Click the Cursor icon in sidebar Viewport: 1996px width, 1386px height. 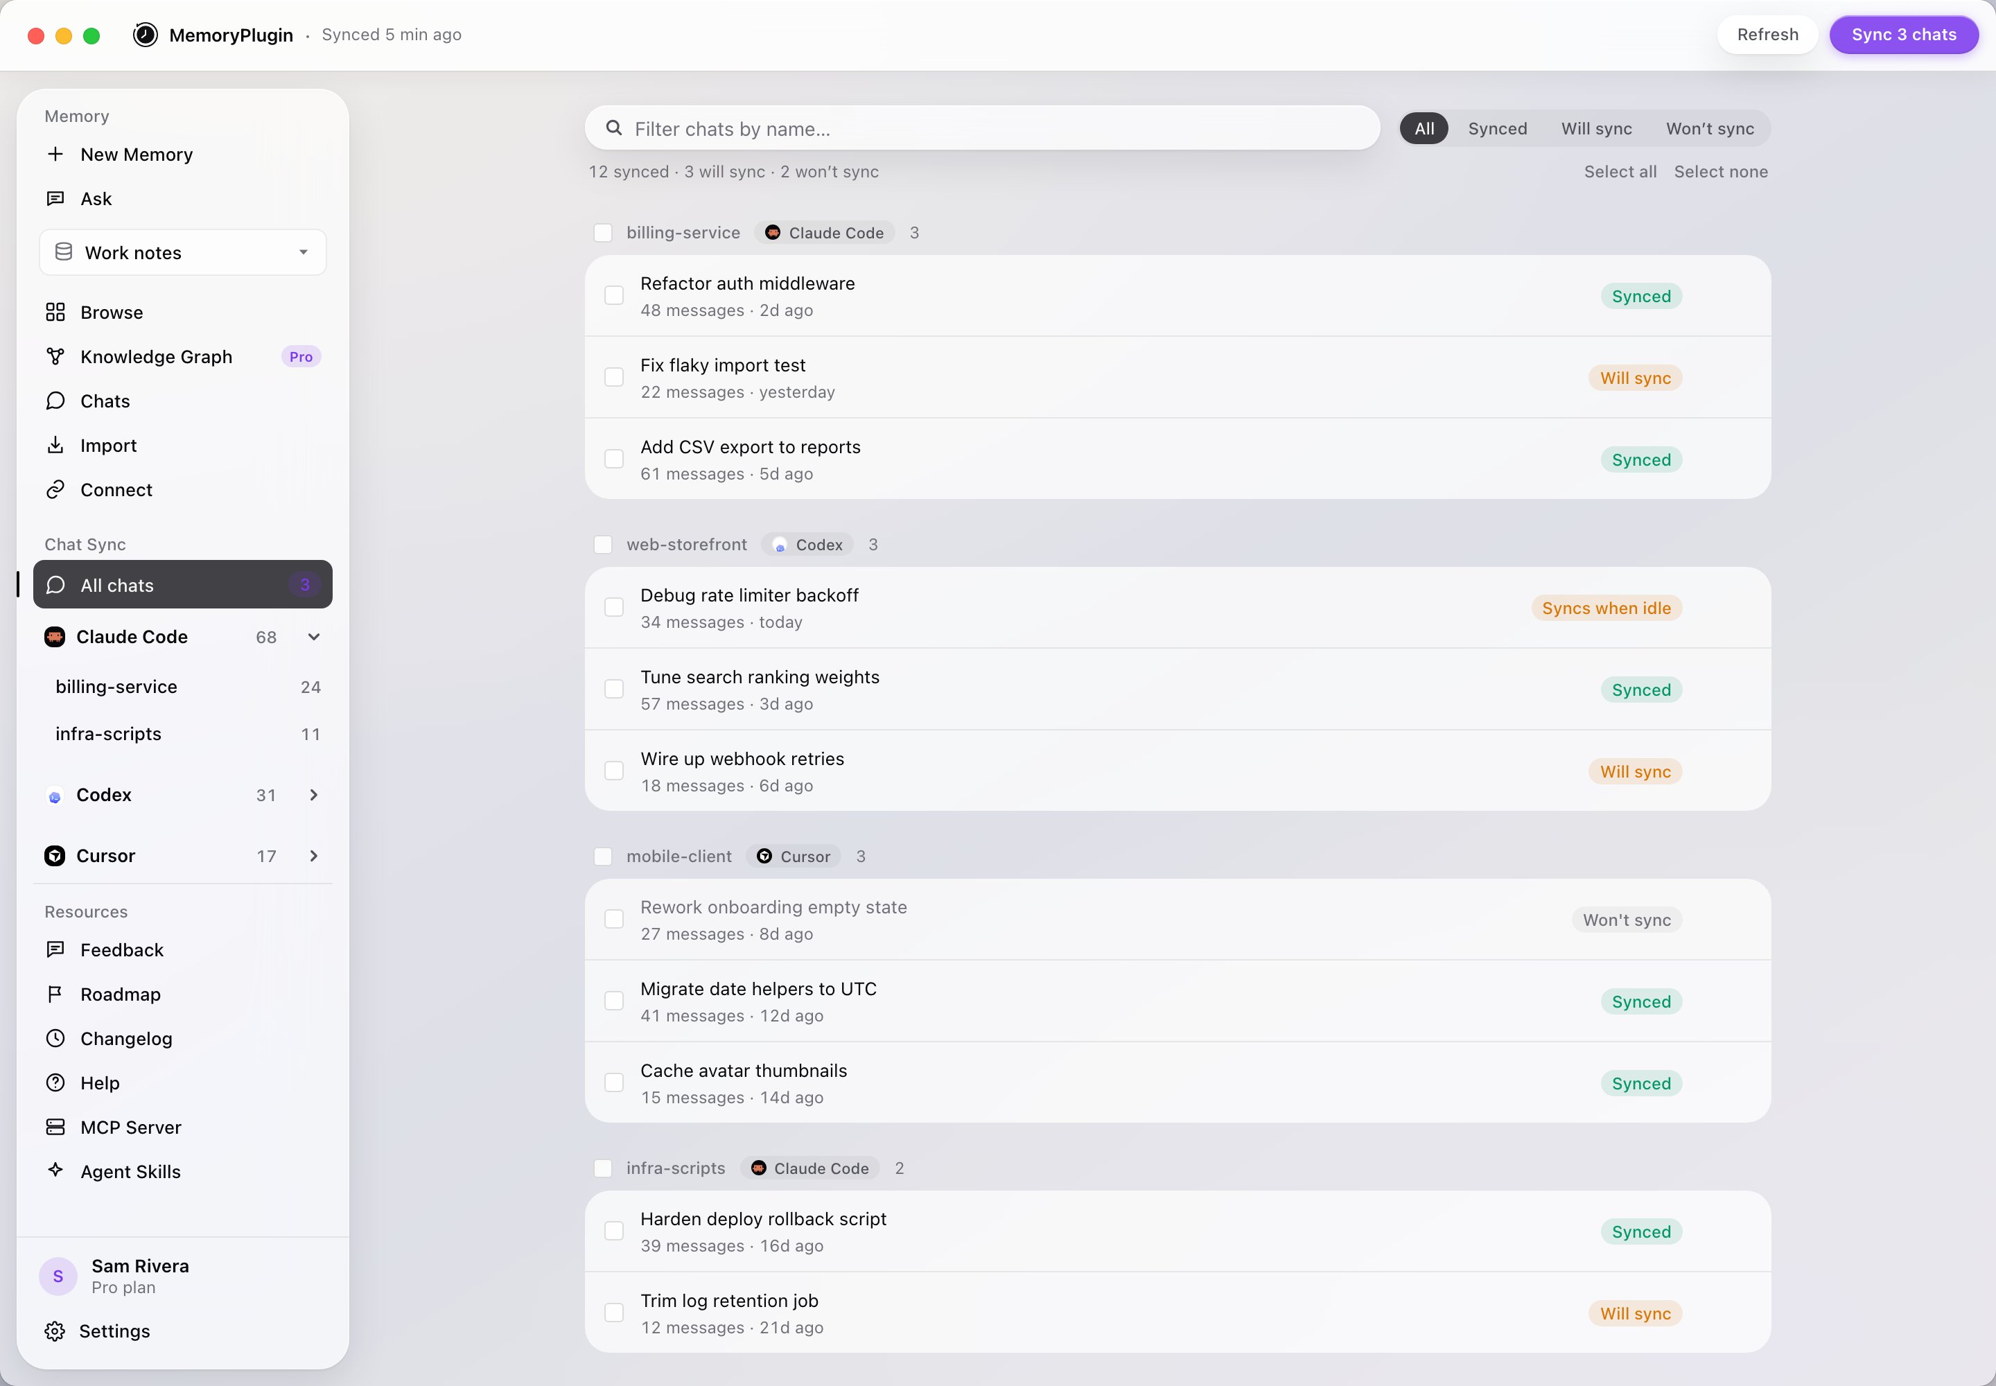click(x=55, y=855)
